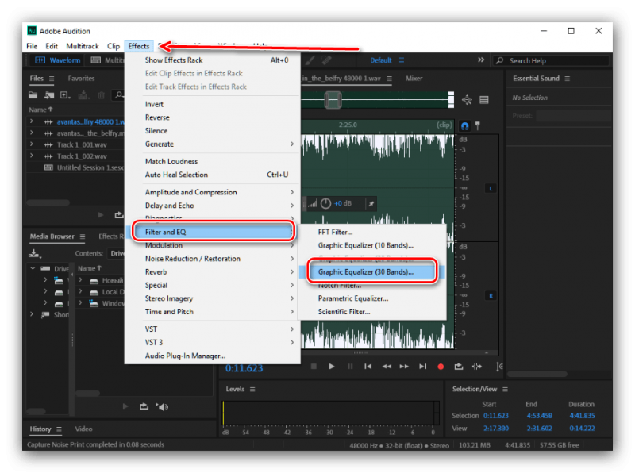The image size is (635, 473).
Task: Stop playback in the transport
Action: [x=314, y=367]
